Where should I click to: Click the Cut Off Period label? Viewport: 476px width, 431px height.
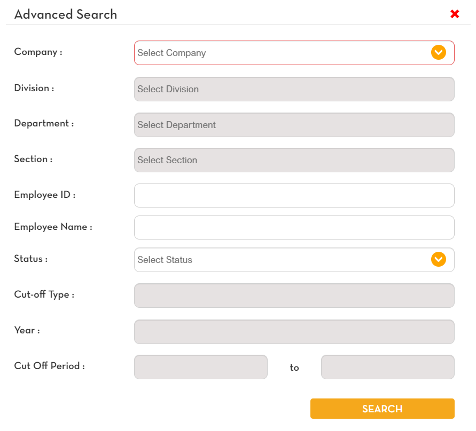[x=50, y=366]
